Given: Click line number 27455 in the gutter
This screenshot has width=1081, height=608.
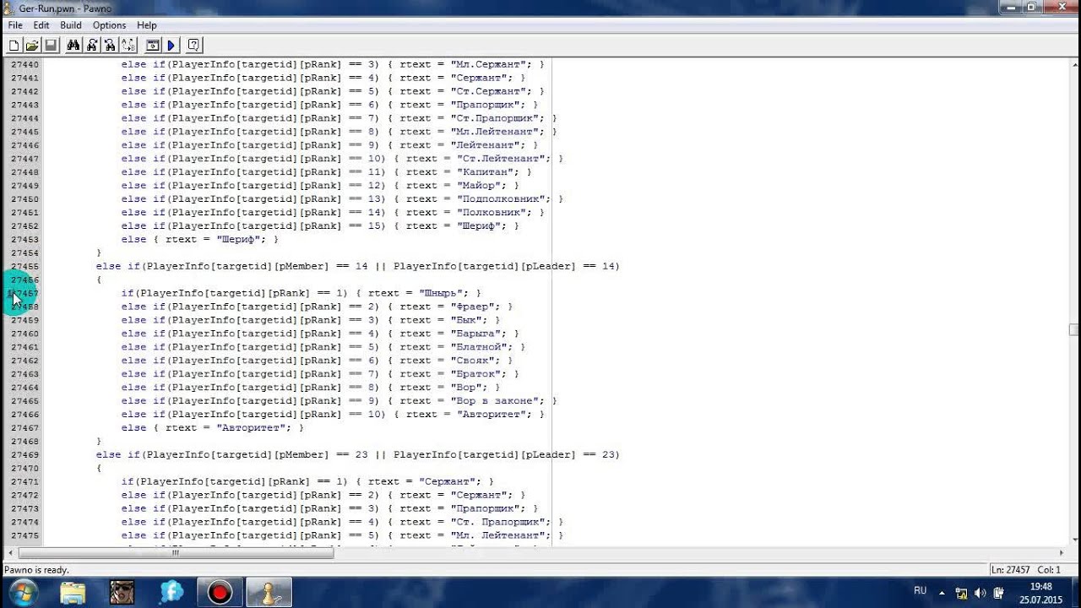Looking at the screenshot, I should point(24,266).
